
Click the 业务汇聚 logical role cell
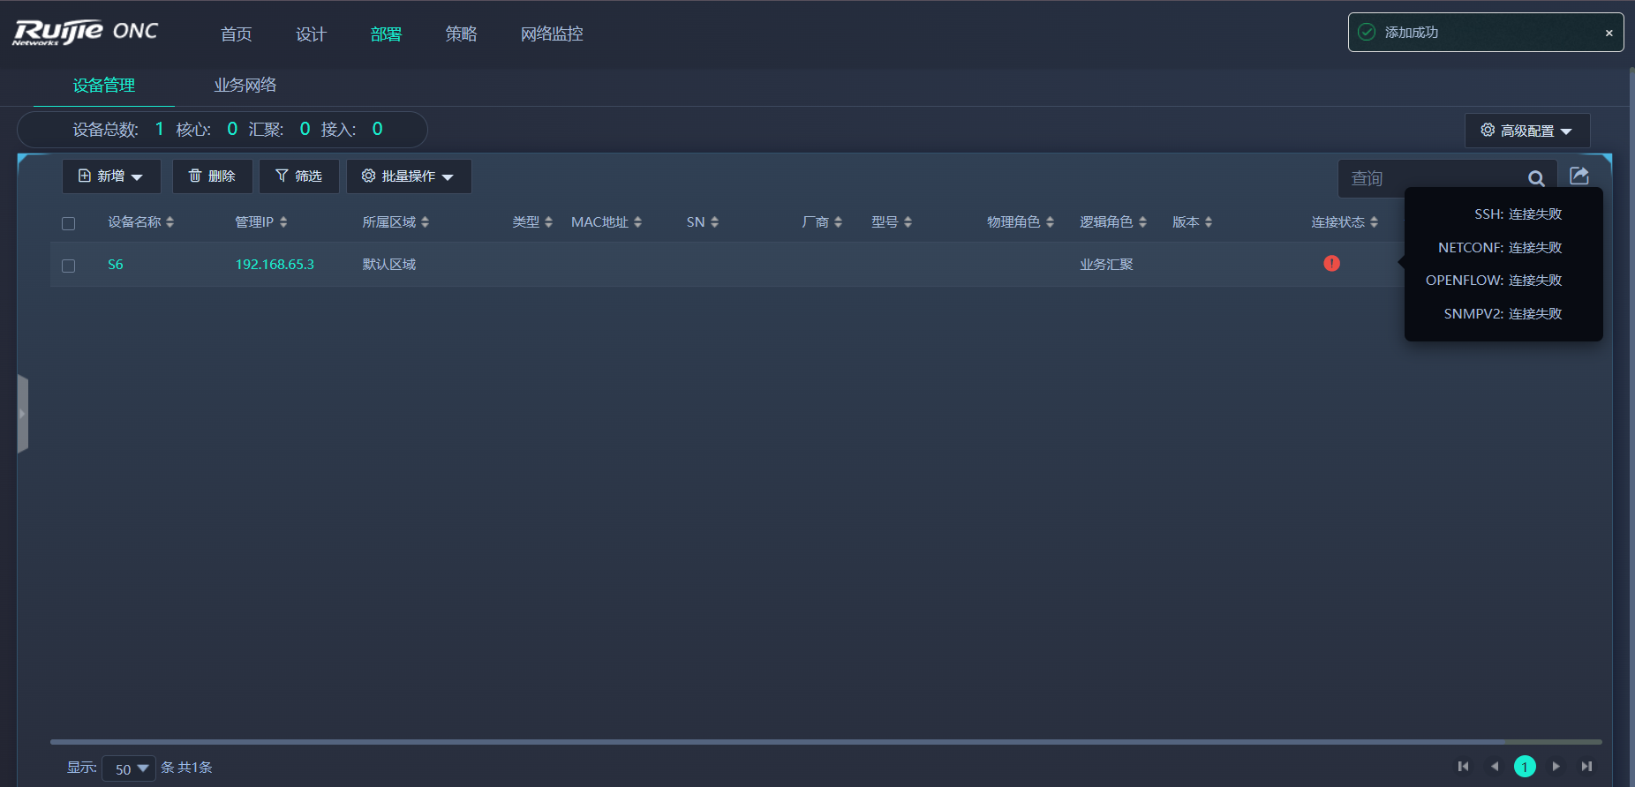coord(1106,265)
